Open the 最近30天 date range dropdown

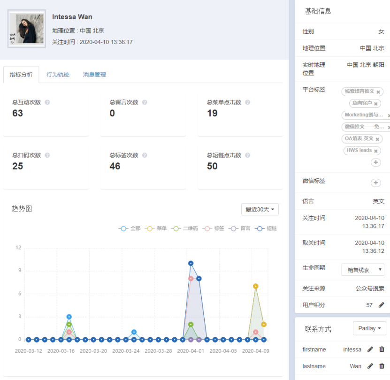[x=260, y=209]
